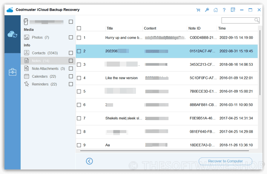This screenshot has height=174, width=267.
Task: Select note titled 'Shekels meld,sleek sl...'
Action: click(124, 118)
